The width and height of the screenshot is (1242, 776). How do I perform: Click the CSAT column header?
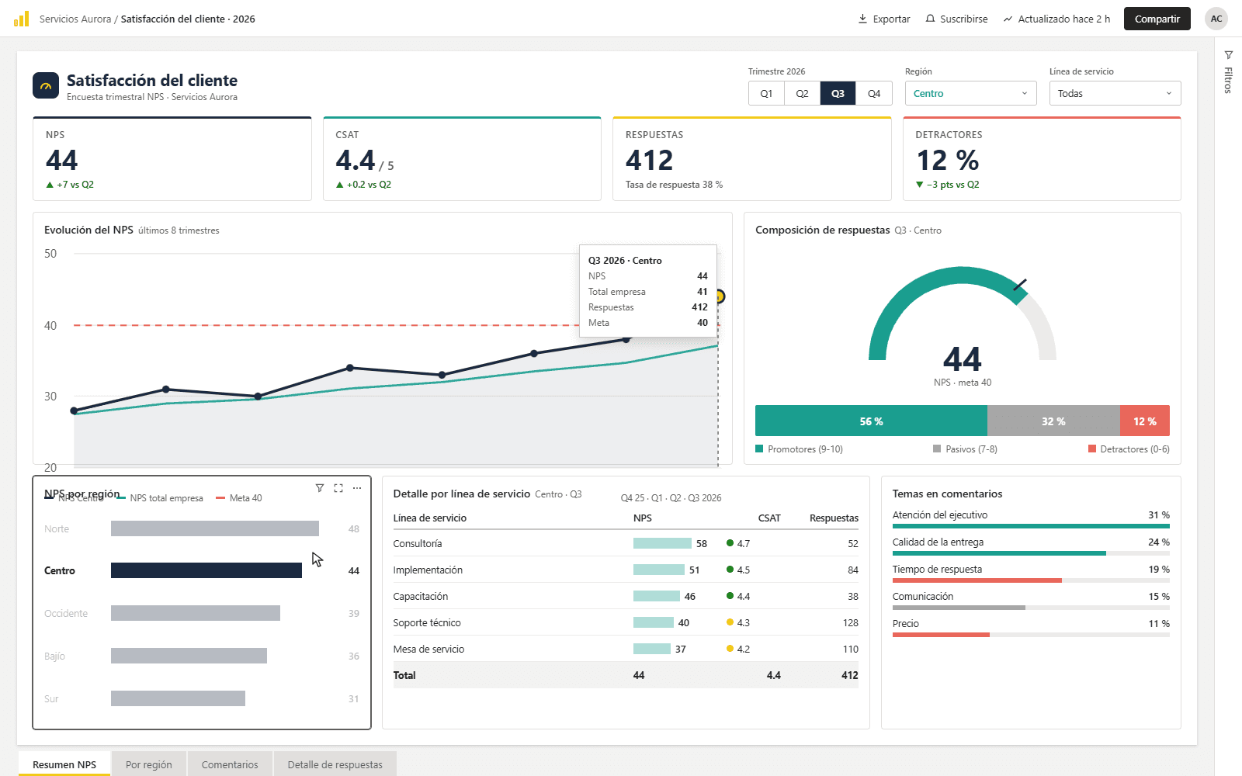pos(769,518)
